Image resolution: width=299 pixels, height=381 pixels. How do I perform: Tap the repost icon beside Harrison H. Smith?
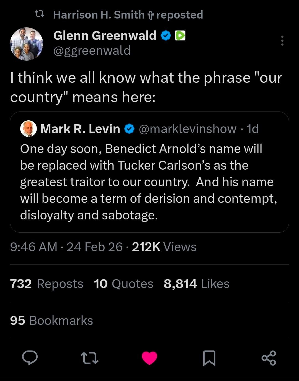click(39, 13)
